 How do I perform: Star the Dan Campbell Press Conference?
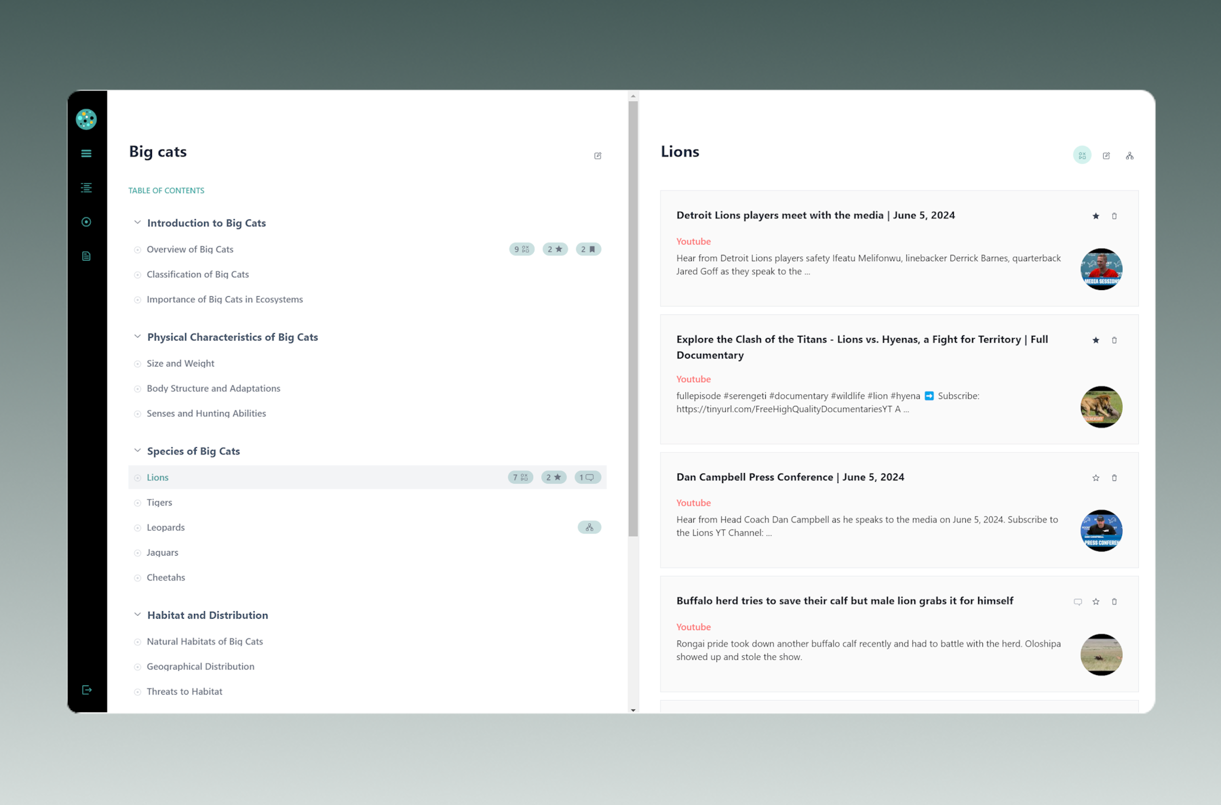tap(1096, 478)
